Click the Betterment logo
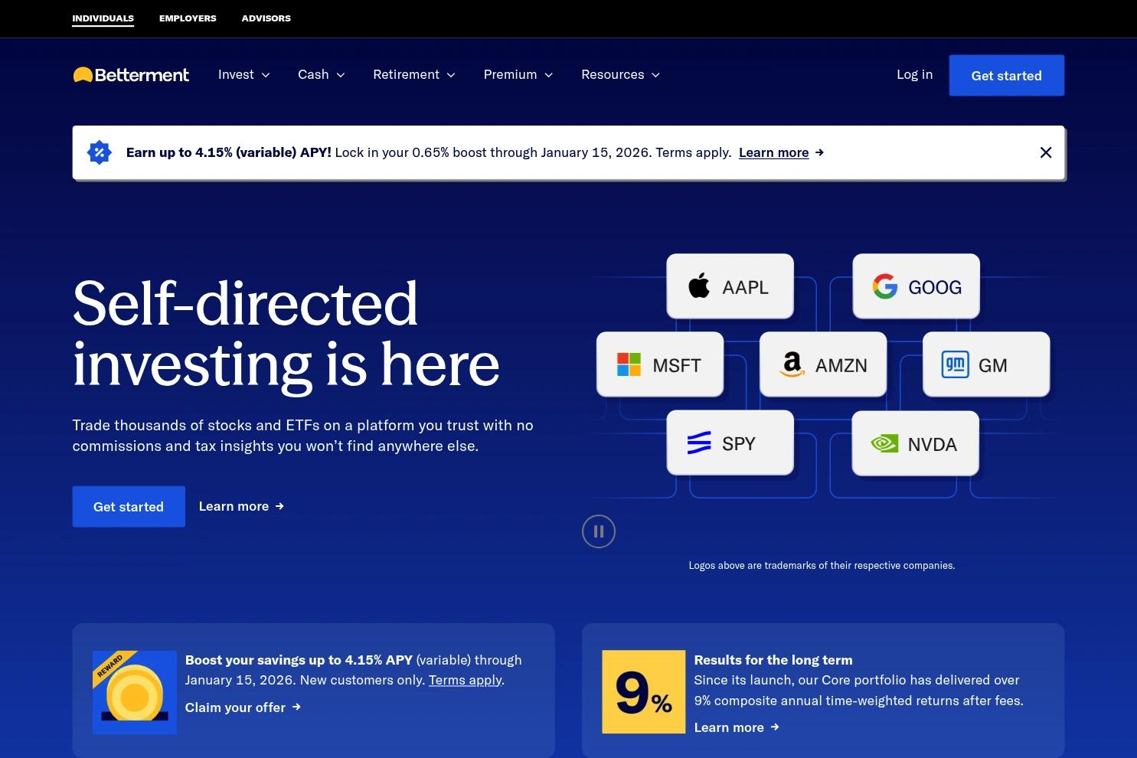This screenshot has width=1137, height=758. click(x=131, y=74)
